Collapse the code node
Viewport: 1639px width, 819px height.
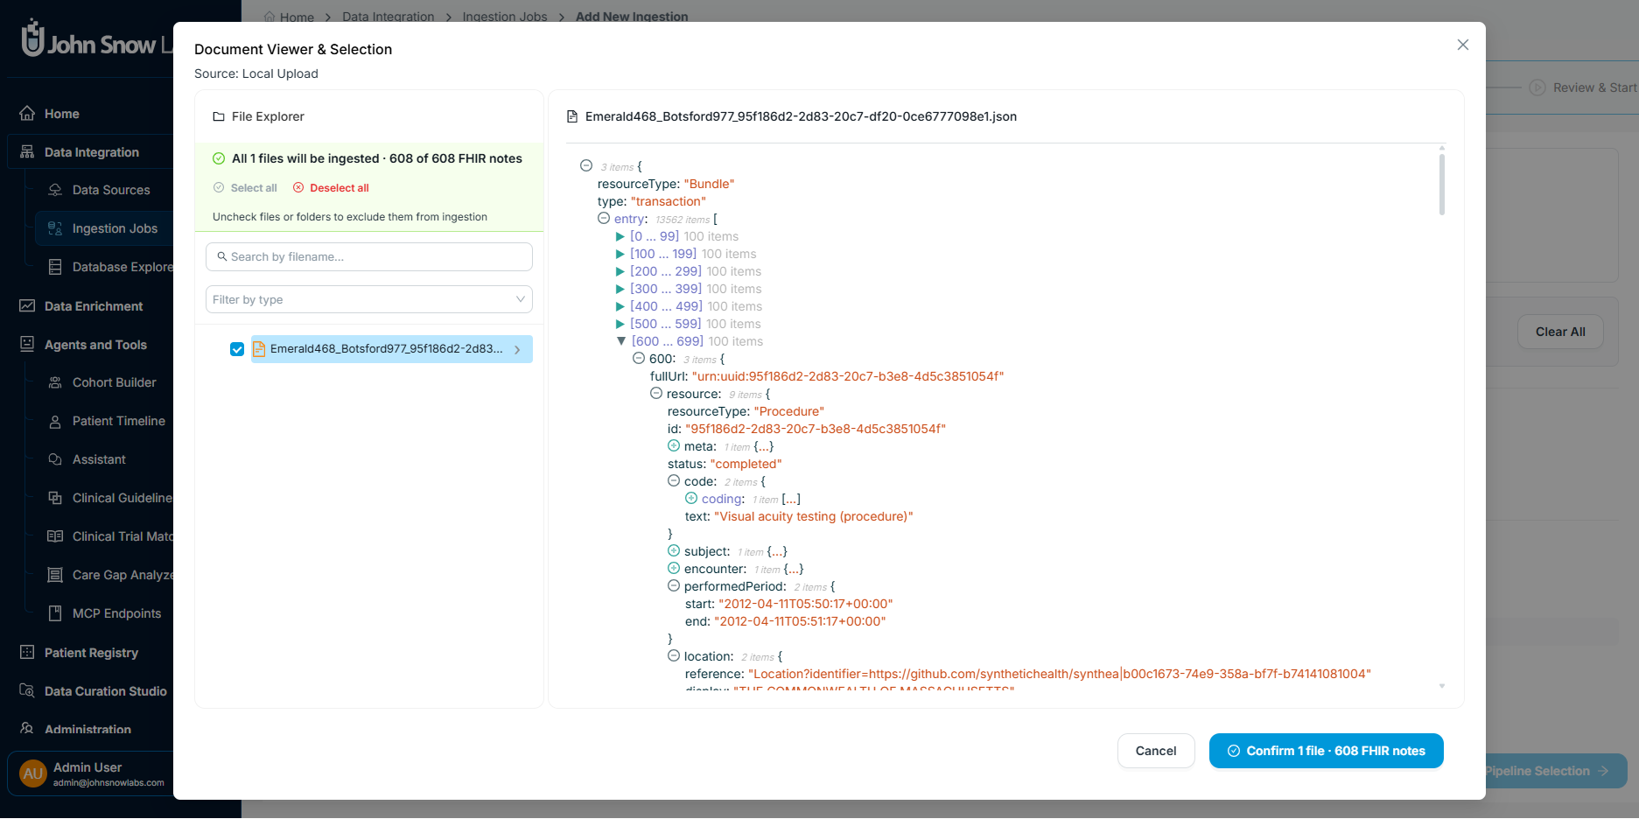pos(674,480)
